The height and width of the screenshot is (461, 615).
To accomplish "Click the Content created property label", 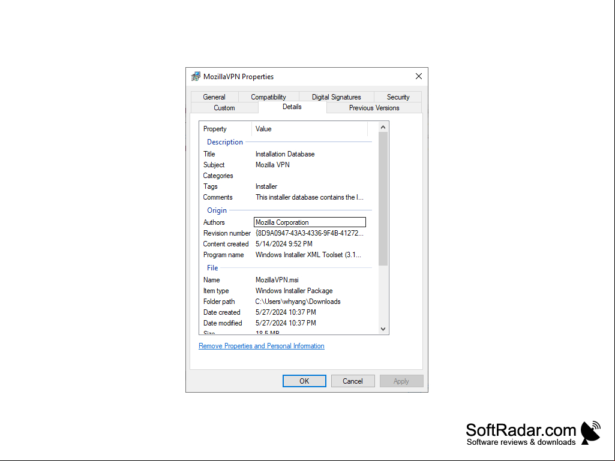I will pyautogui.click(x=226, y=244).
